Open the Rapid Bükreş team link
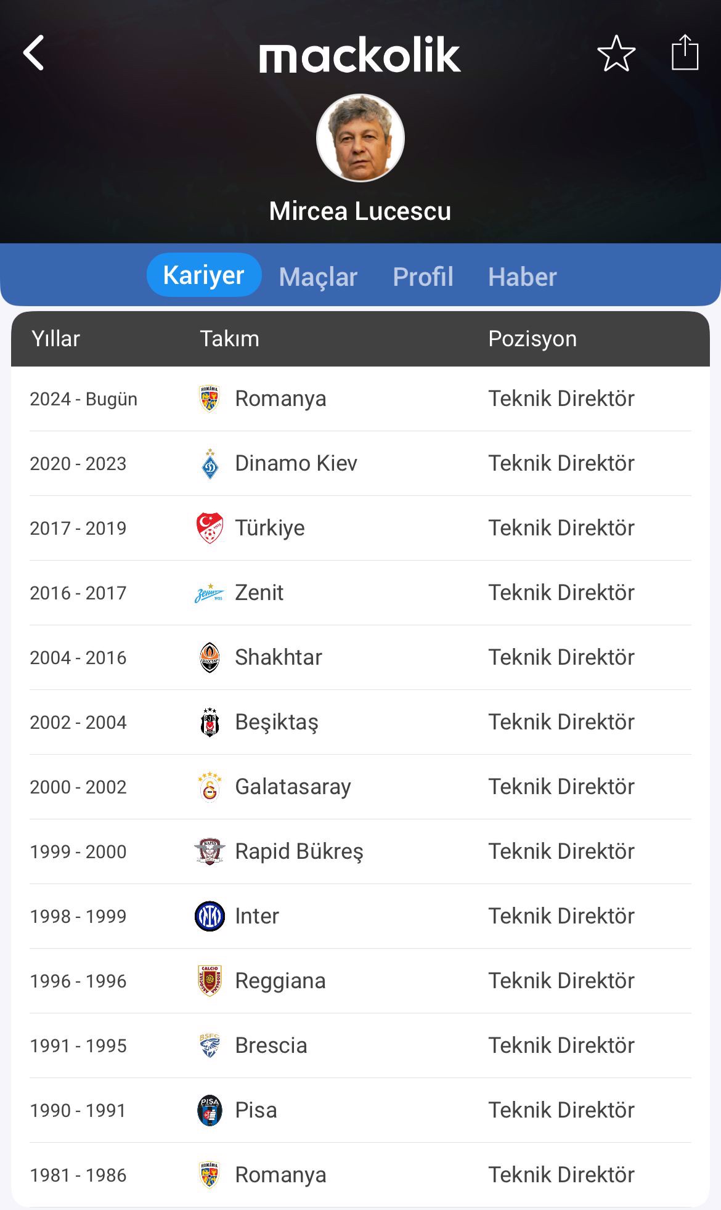 pos(299,851)
